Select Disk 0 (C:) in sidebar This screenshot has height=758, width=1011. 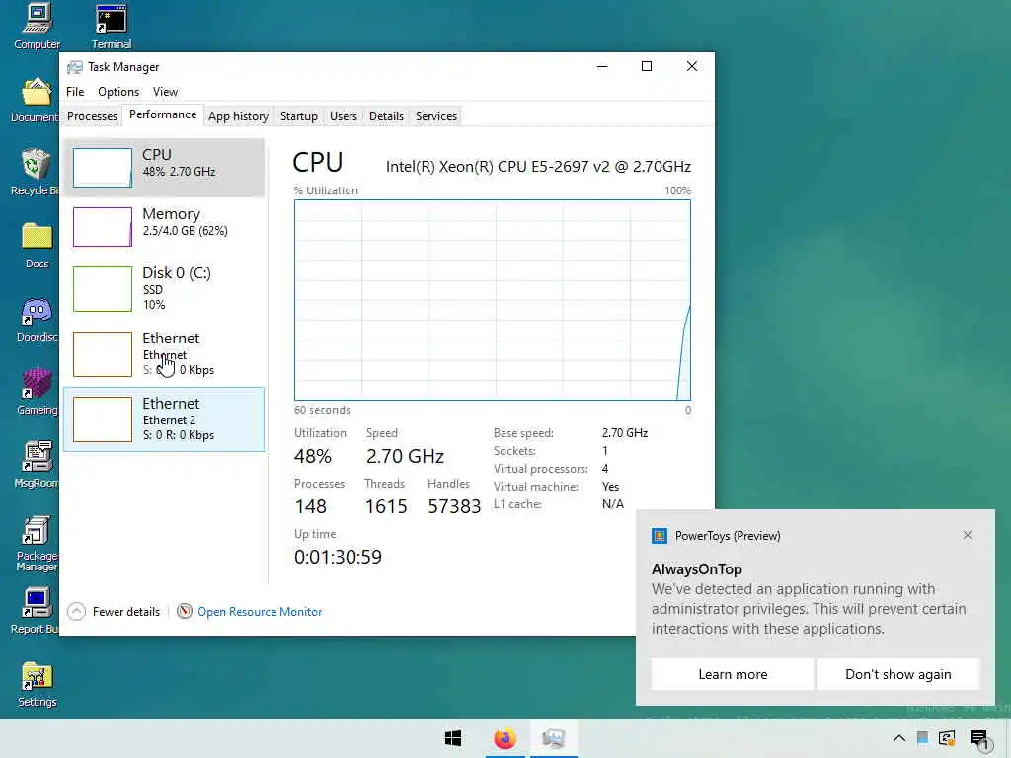164,289
